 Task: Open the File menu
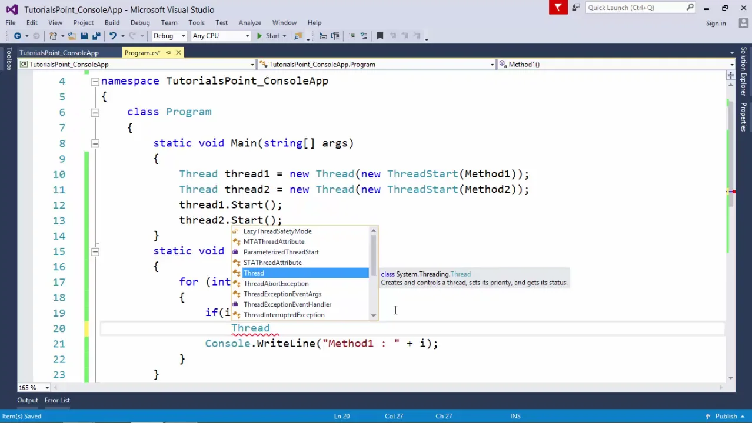[11, 23]
